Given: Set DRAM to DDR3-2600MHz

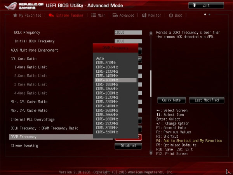Looking at the screenshot, I should click(x=115, y=110).
